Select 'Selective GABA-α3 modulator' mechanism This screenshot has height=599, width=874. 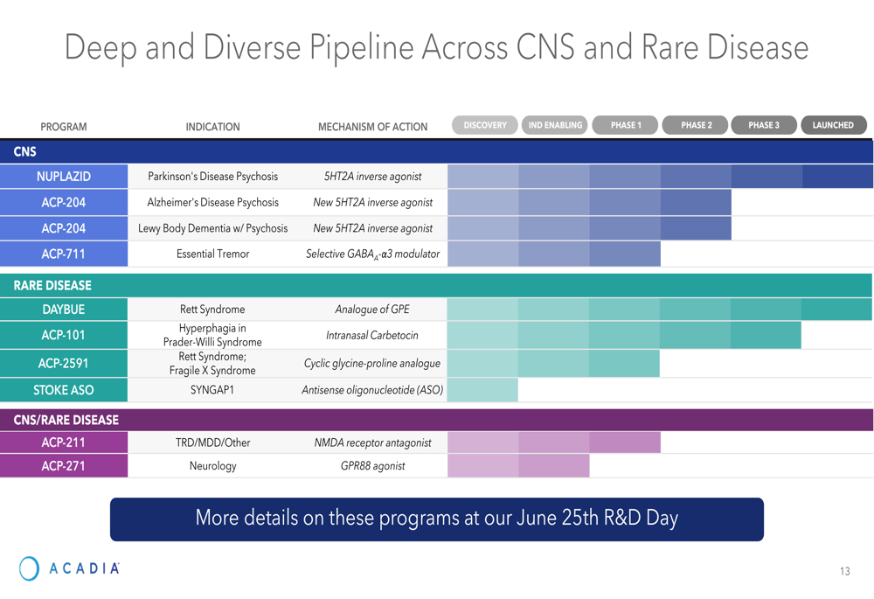pos(373,254)
